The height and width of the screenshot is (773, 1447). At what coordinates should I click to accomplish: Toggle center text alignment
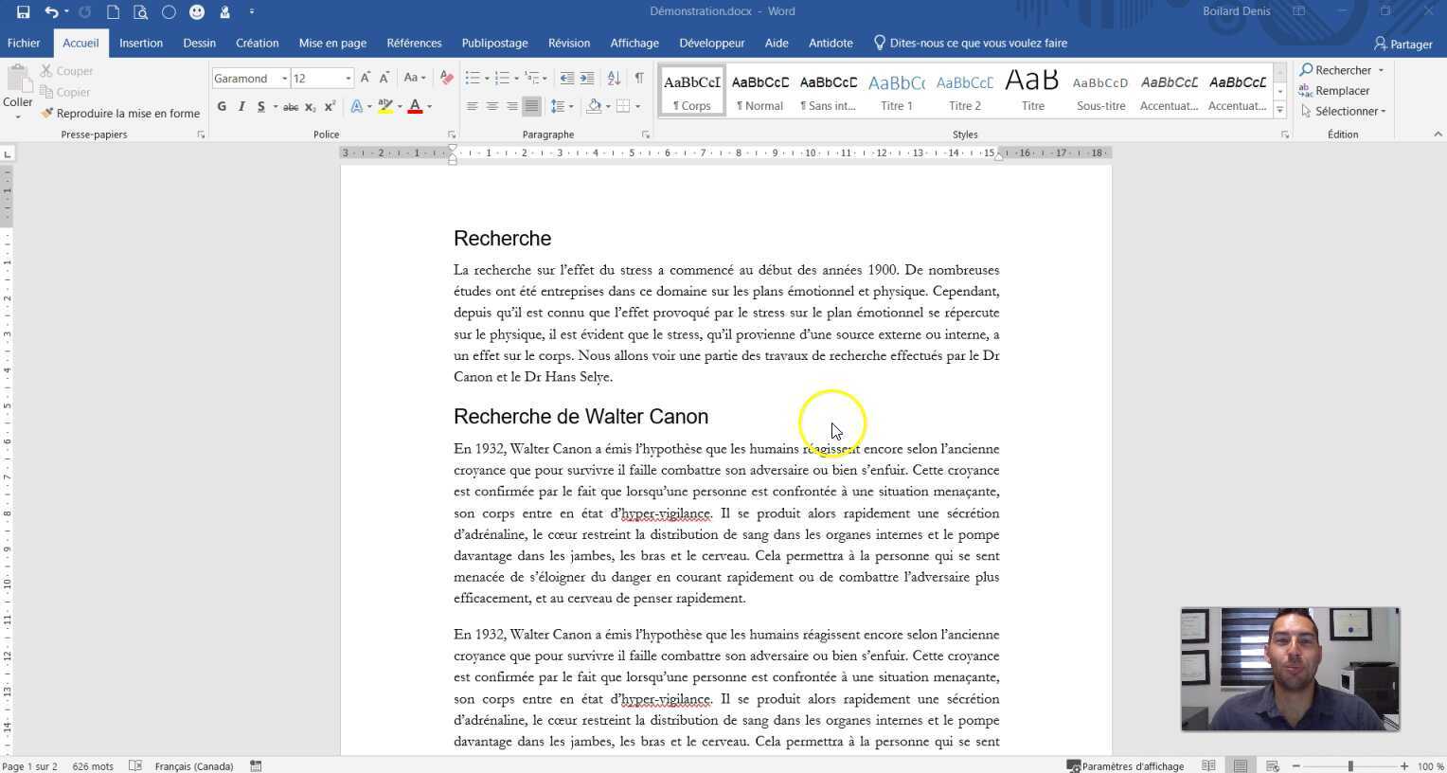pos(491,106)
